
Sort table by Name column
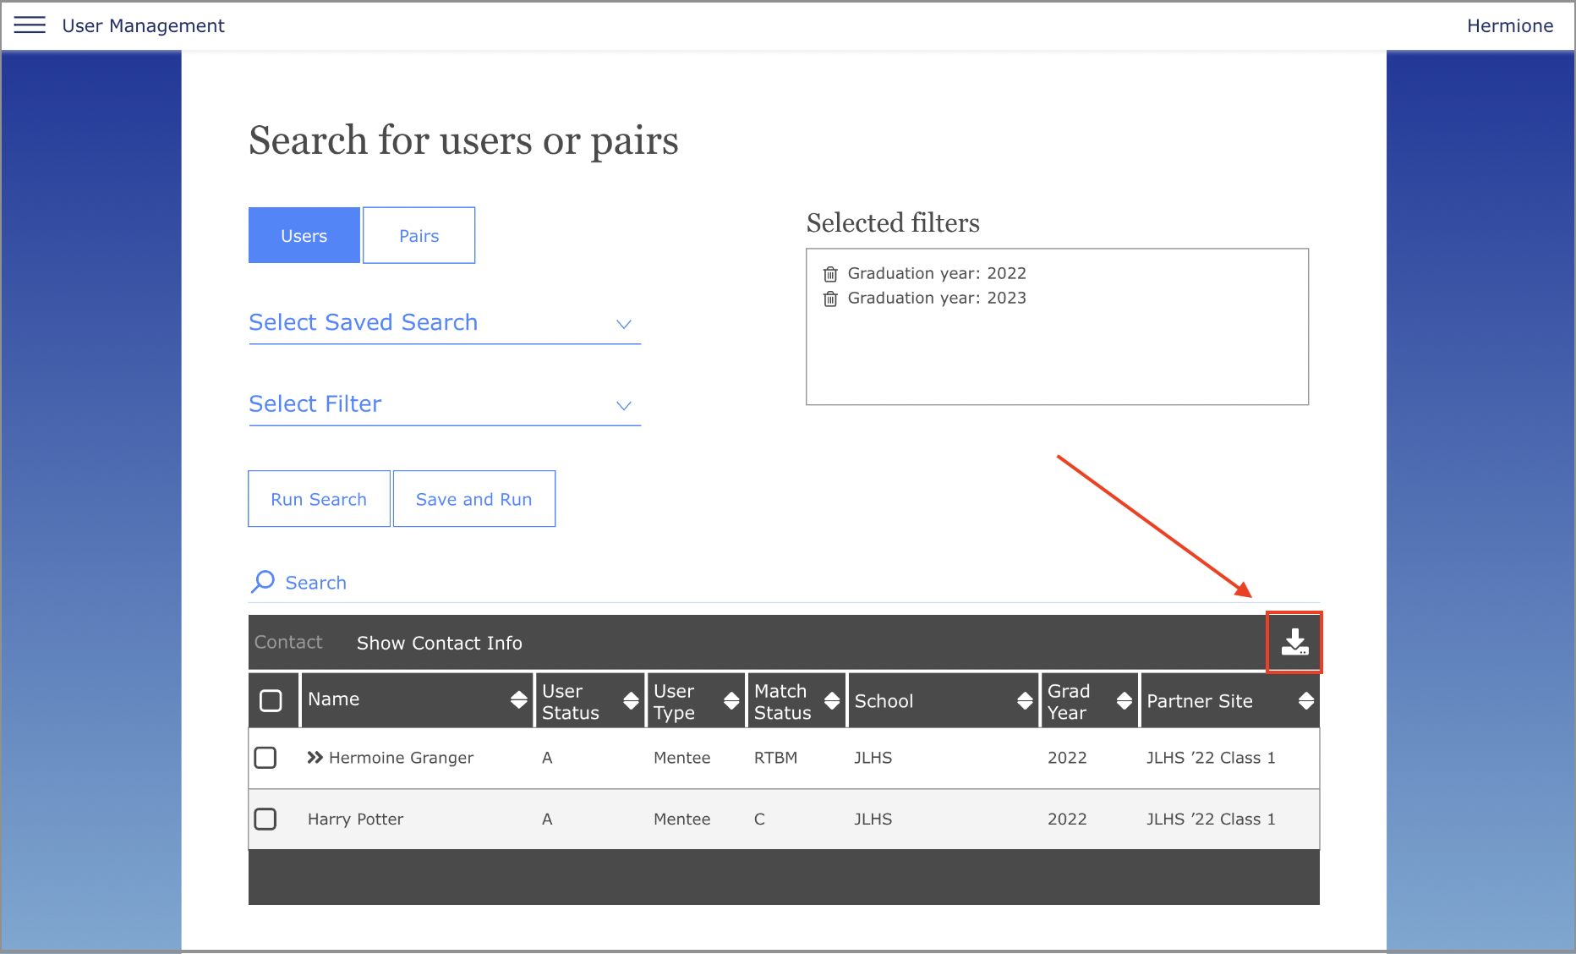518,700
